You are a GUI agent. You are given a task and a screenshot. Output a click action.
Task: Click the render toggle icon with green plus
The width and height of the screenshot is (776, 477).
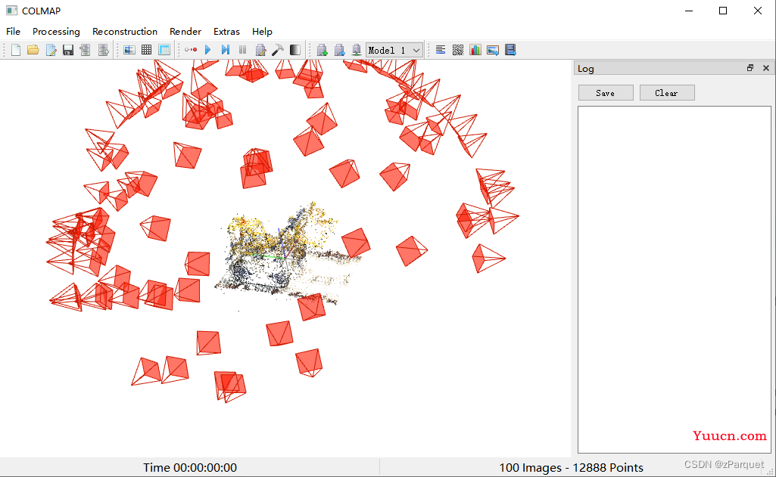(x=322, y=50)
